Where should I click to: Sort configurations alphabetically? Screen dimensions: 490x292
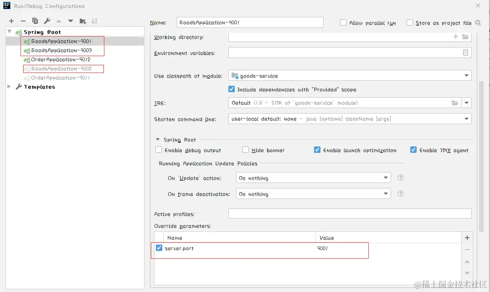(94, 21)
